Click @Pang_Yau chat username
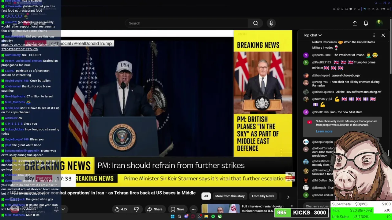 pos(320,82)
